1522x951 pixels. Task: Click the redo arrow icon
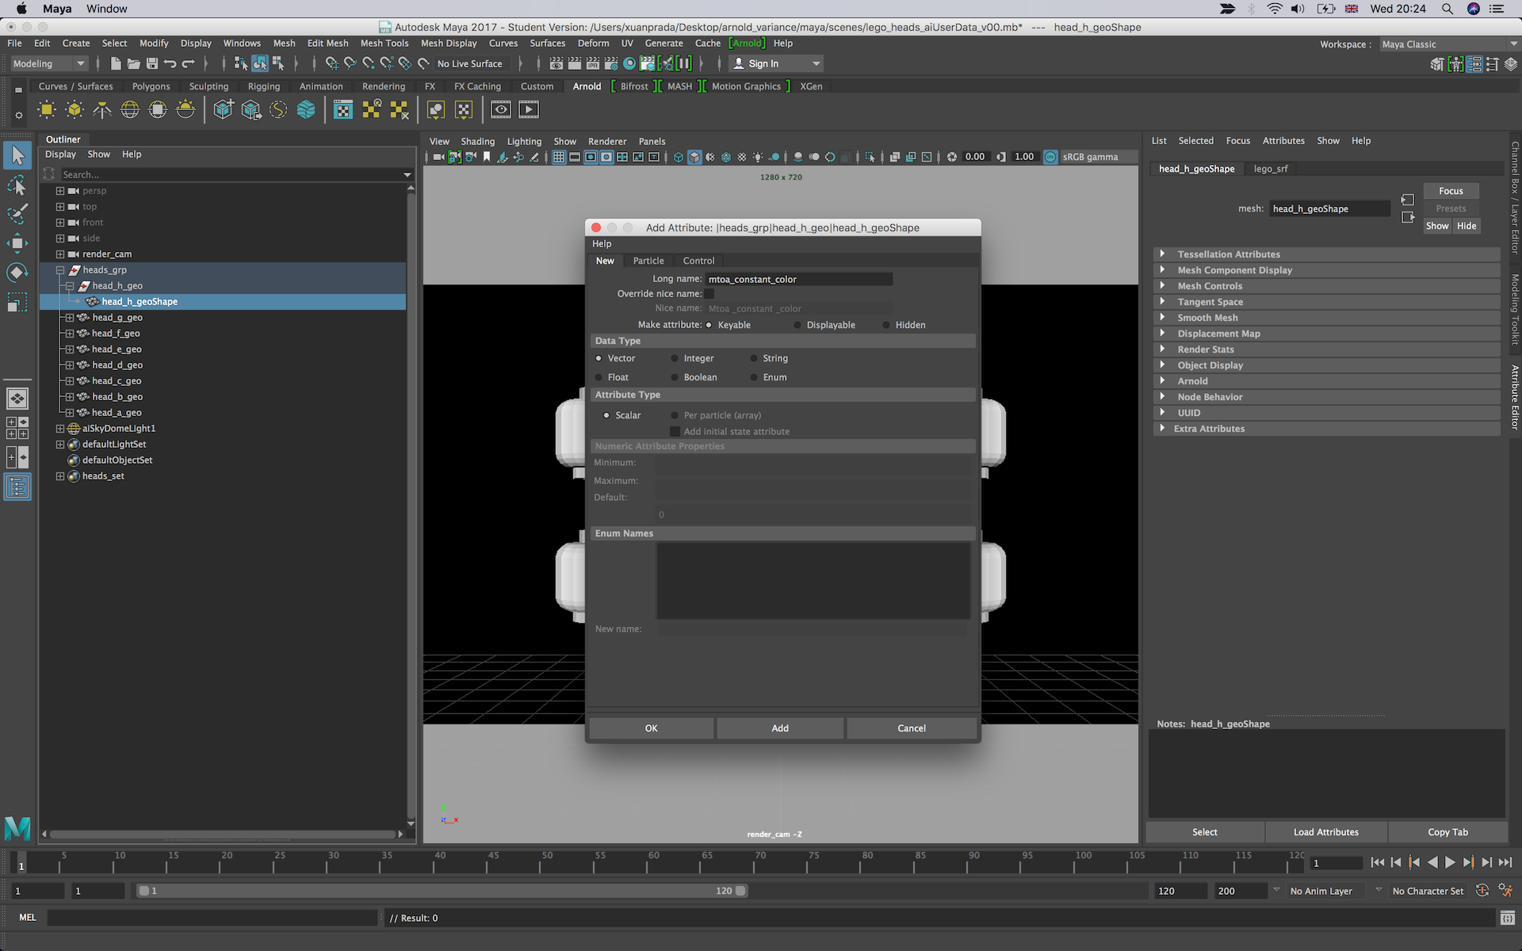(x=188, y=63)
